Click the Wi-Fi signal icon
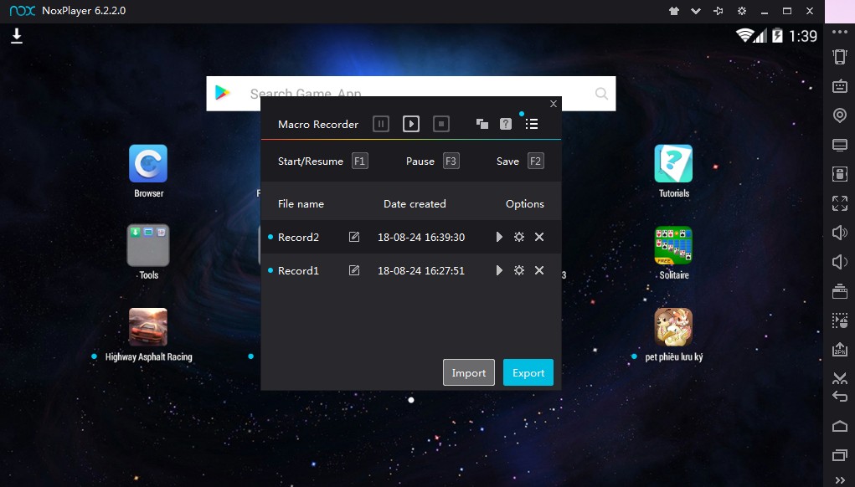The width and height of the screenshot is (855, 487). coord(744,36)
